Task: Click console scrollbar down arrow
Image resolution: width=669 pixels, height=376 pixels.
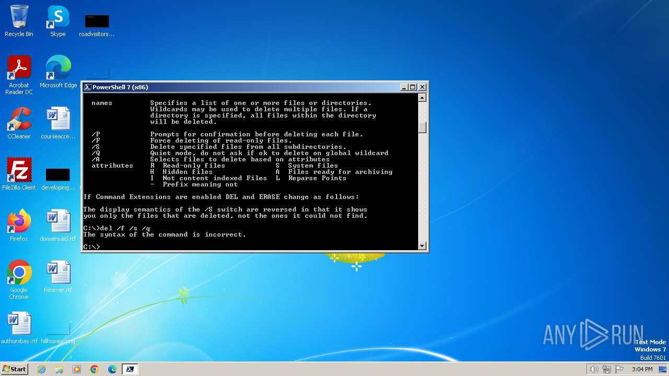Action: (x=422, y=246)
